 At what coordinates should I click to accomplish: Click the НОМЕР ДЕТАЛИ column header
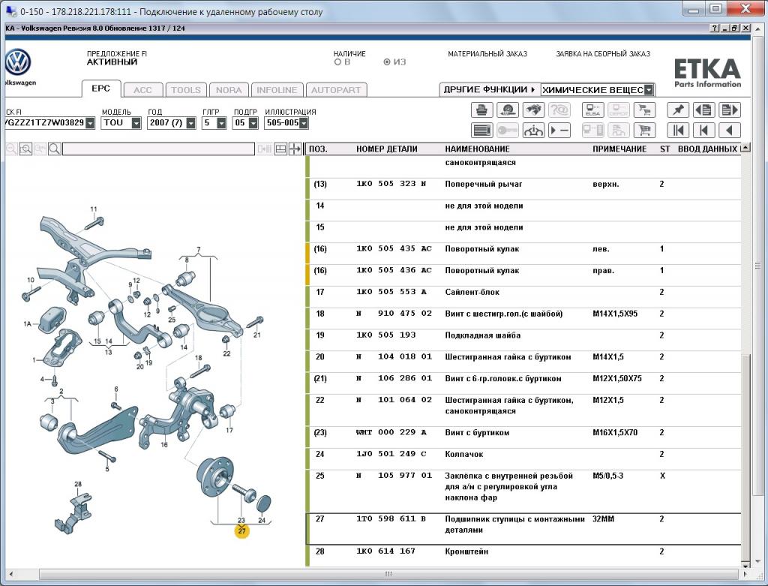point(387,149)
